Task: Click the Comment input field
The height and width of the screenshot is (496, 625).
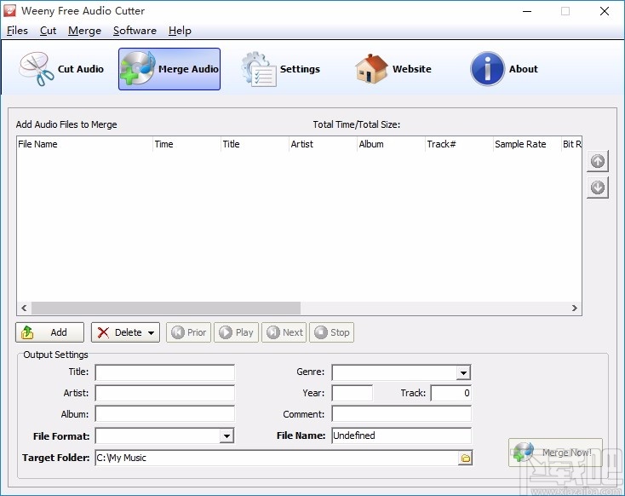Action: point(401,414)
